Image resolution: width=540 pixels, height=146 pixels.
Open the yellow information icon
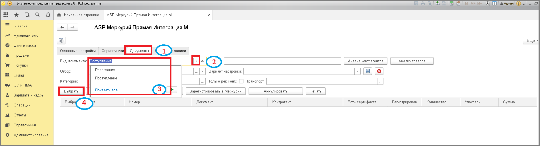click(519, 3)
